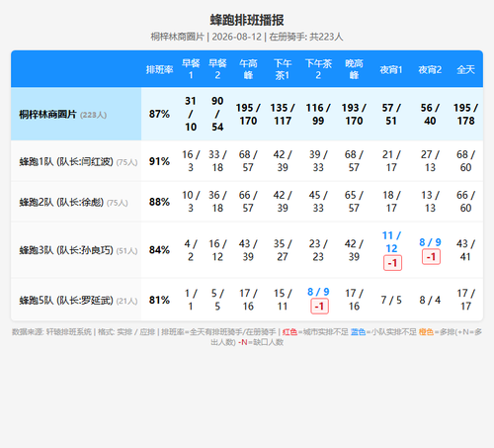
Task: Click 蜂跑1队 早餐1 value 16 / 3
Action: [191, 161]
